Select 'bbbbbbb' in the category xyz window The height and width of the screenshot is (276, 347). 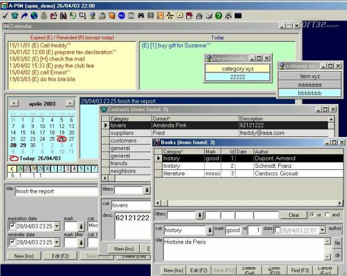click(310, 93)
